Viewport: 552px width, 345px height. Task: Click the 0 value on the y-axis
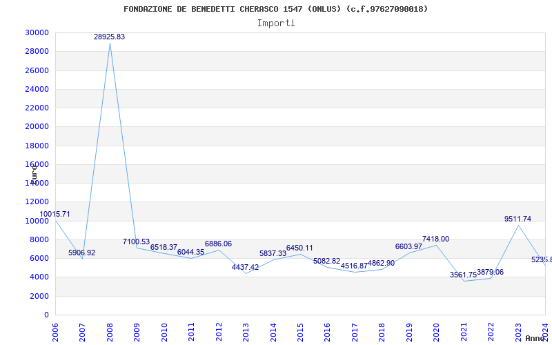click(x=46, y=315)
